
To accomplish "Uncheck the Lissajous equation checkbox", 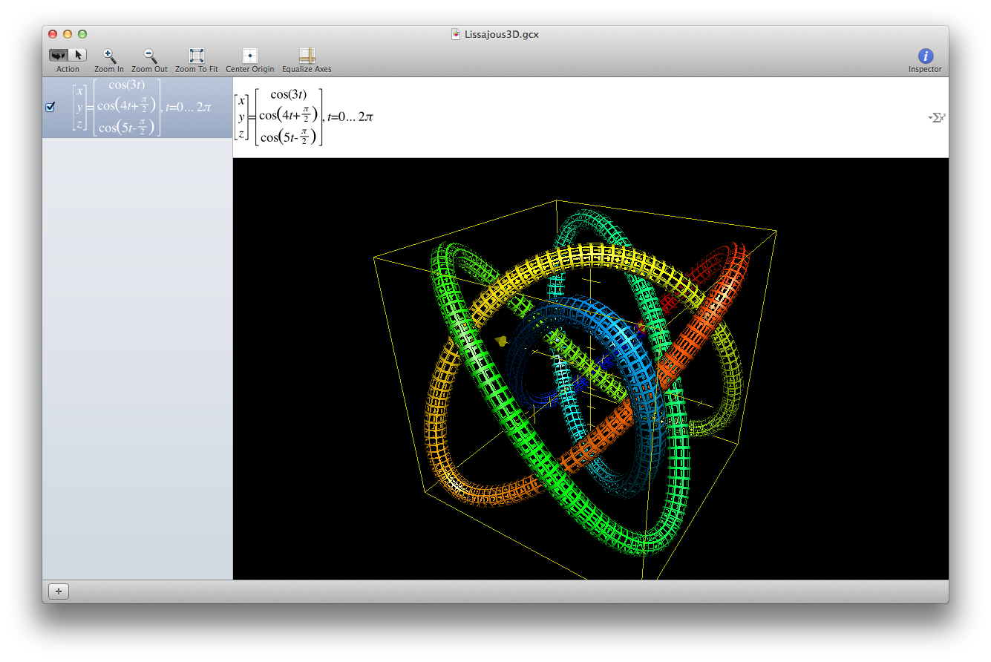I will 50,107.
